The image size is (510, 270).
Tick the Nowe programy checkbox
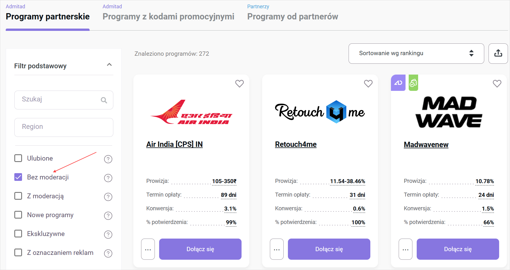click(x=18, y=215)
